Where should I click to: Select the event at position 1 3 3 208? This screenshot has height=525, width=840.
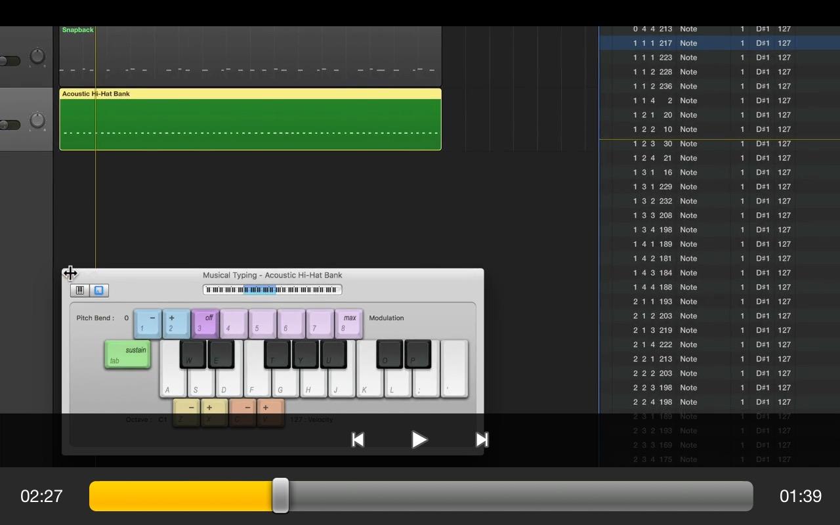(x=719, y=215)
